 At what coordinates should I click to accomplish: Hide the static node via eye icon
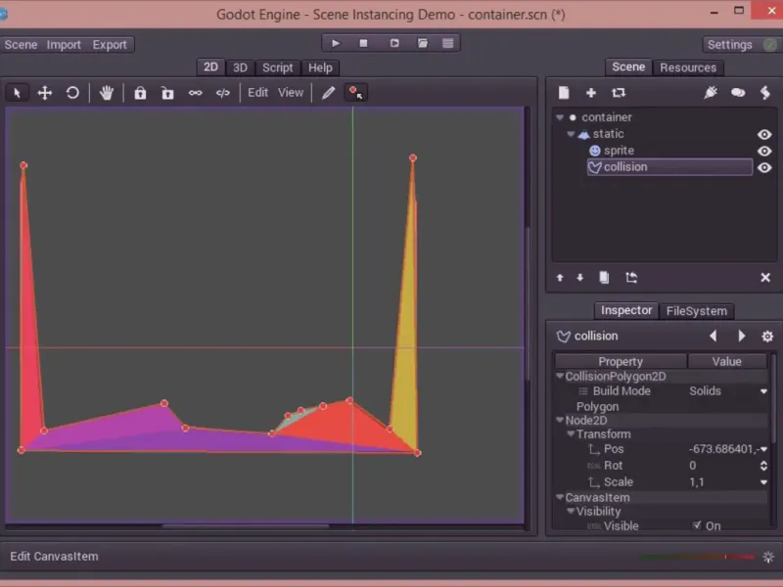coord(764,135)
